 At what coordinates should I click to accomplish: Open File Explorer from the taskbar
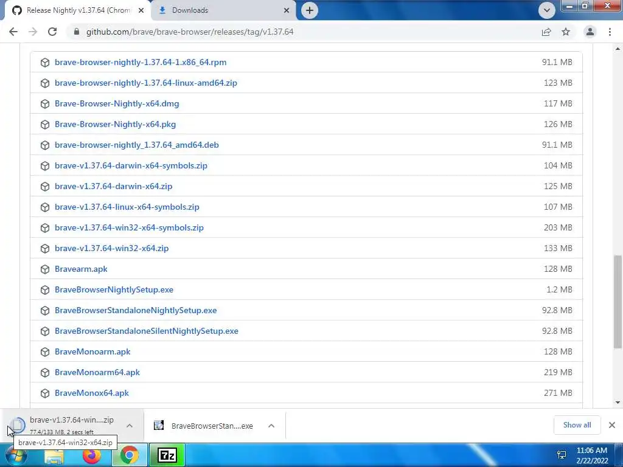pos(54,455)
